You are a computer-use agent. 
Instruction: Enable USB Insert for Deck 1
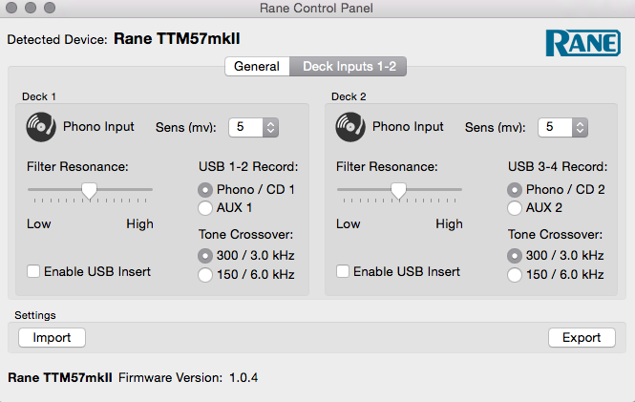[x=34, y=271]
